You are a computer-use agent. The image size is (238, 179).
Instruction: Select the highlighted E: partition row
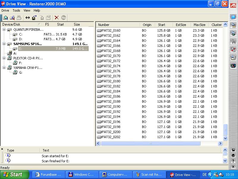pyautogui.click(x=53, y=49)
